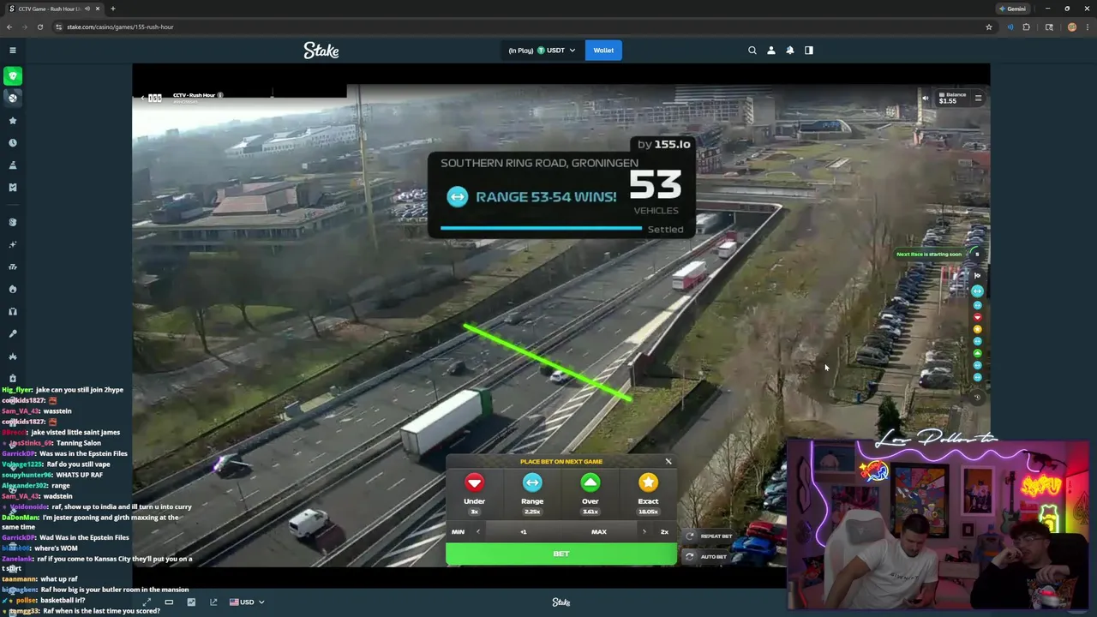1097x617 pixels.
Task: Open the browser three-dot menu
Action: click(1088, 27)
